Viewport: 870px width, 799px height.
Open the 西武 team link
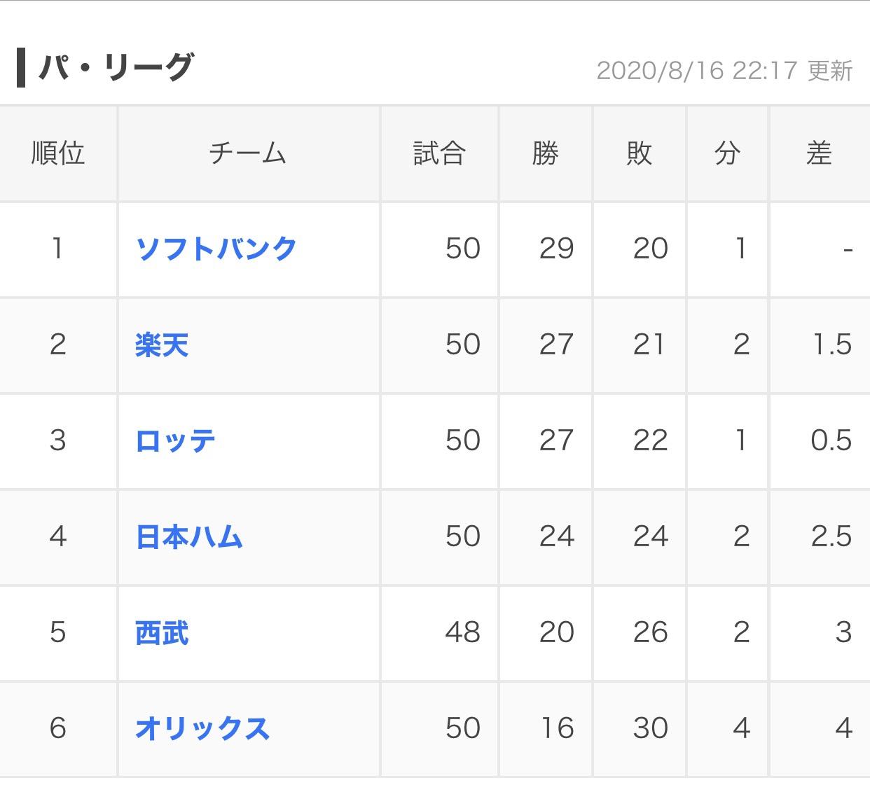coord(162,632)
